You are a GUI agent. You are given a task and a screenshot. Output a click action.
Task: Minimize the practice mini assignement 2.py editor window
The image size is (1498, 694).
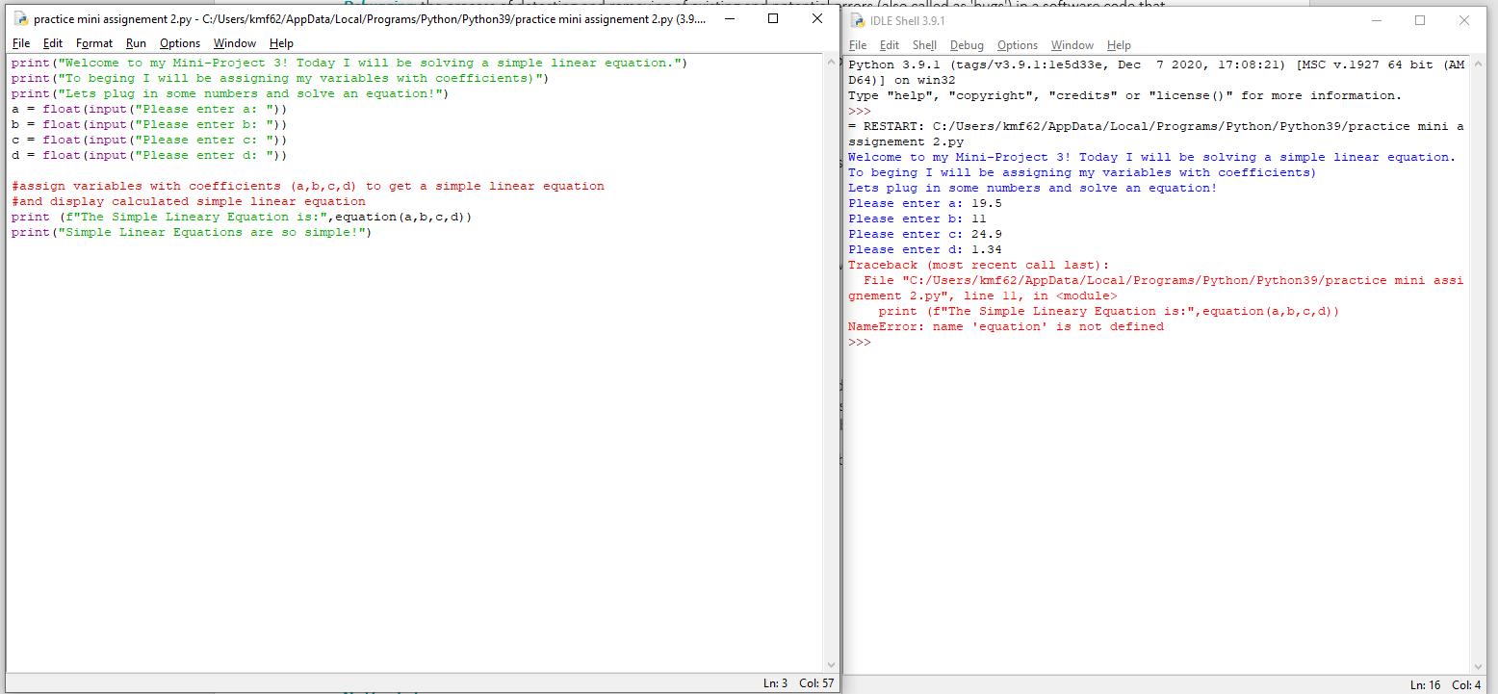click(729, 19)
